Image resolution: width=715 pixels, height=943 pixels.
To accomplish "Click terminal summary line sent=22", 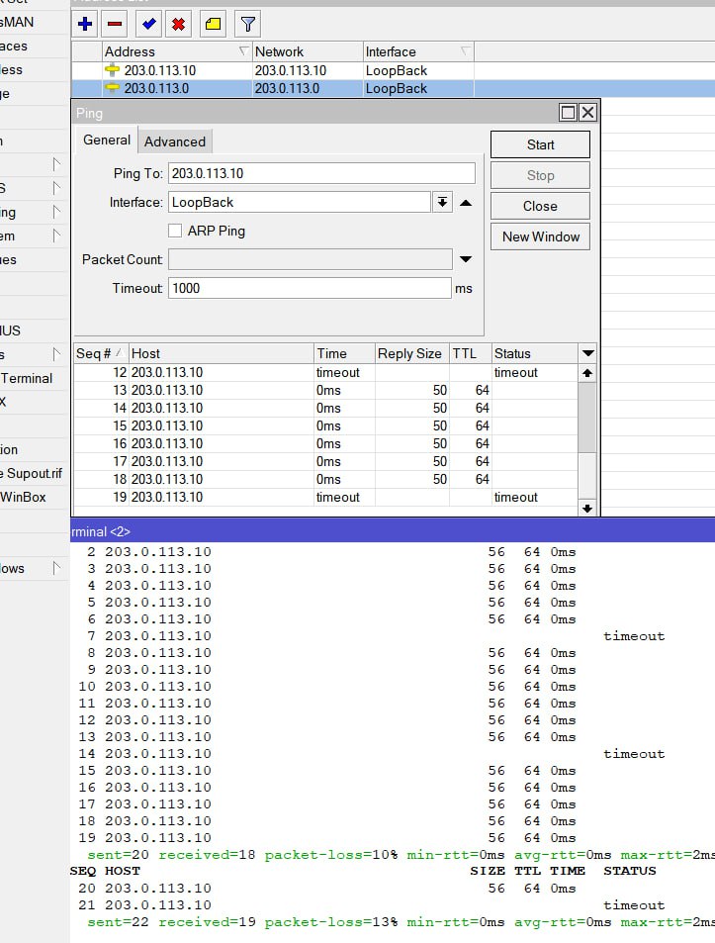I will pyautogui.click(x=401, y=922).
